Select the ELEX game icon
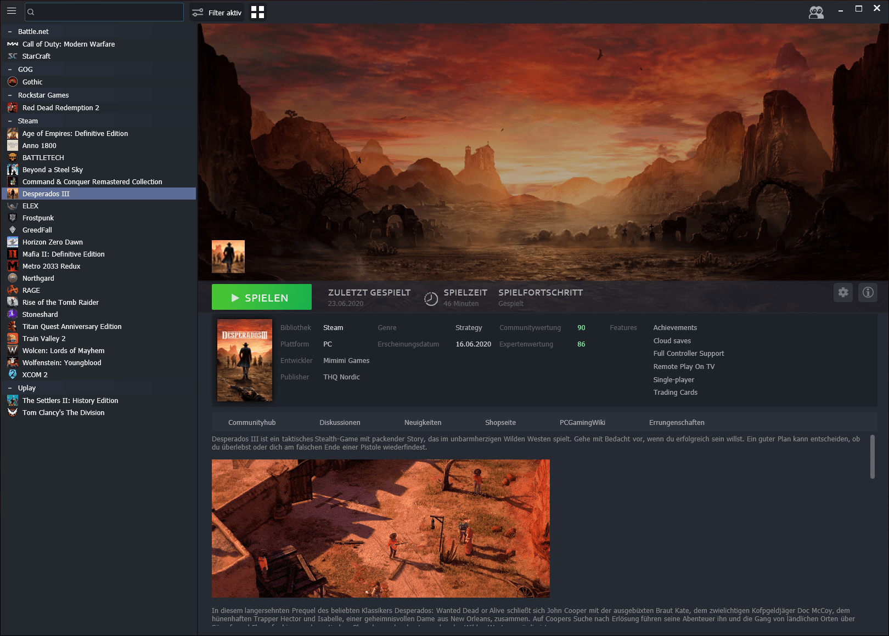 13,206
